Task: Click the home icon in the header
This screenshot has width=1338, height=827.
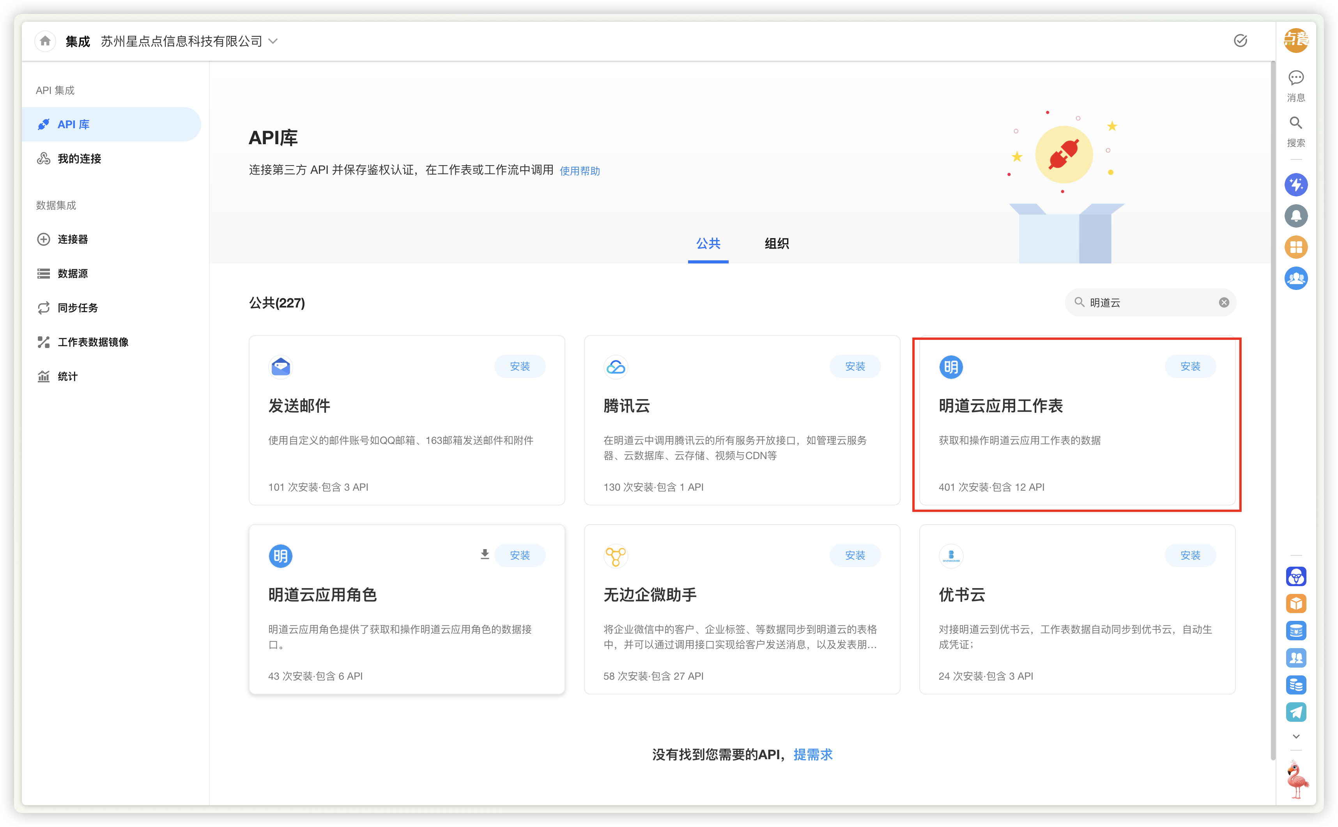Action: (45, 41)
